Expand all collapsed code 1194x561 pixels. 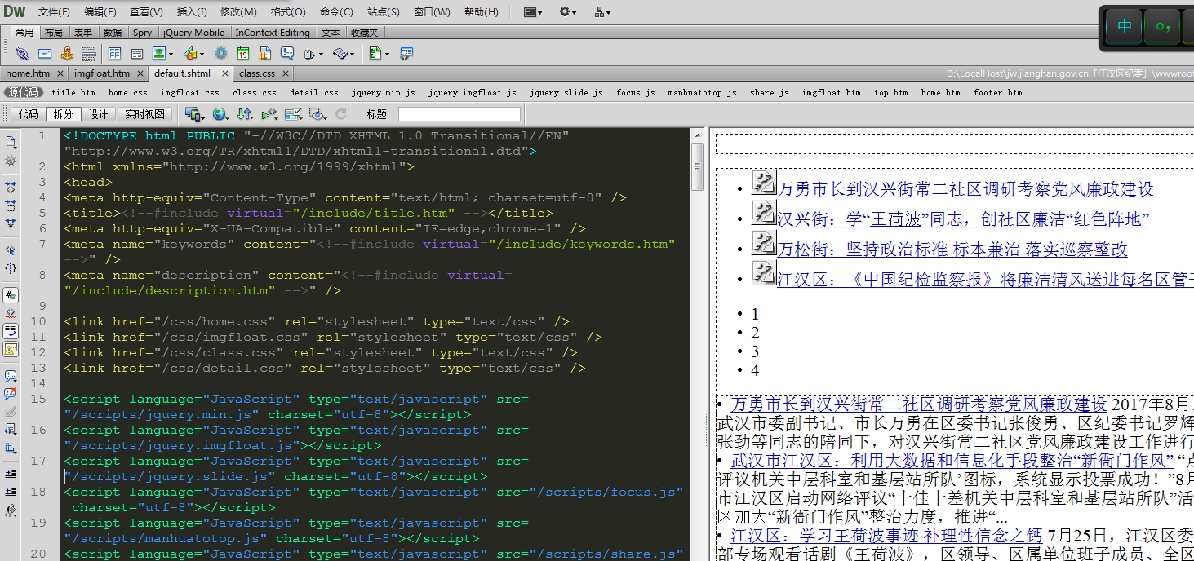click(11, 222)
